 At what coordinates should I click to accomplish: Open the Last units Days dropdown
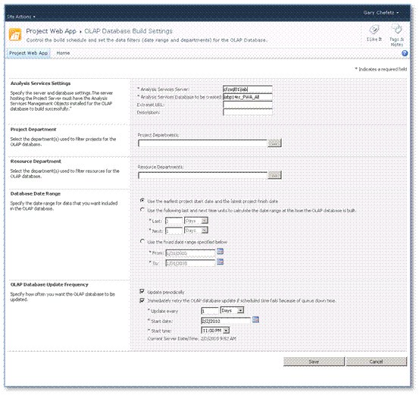[196, 221]
